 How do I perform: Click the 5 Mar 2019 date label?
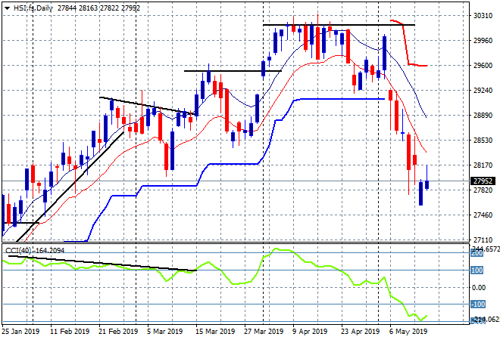pos(165,332)
